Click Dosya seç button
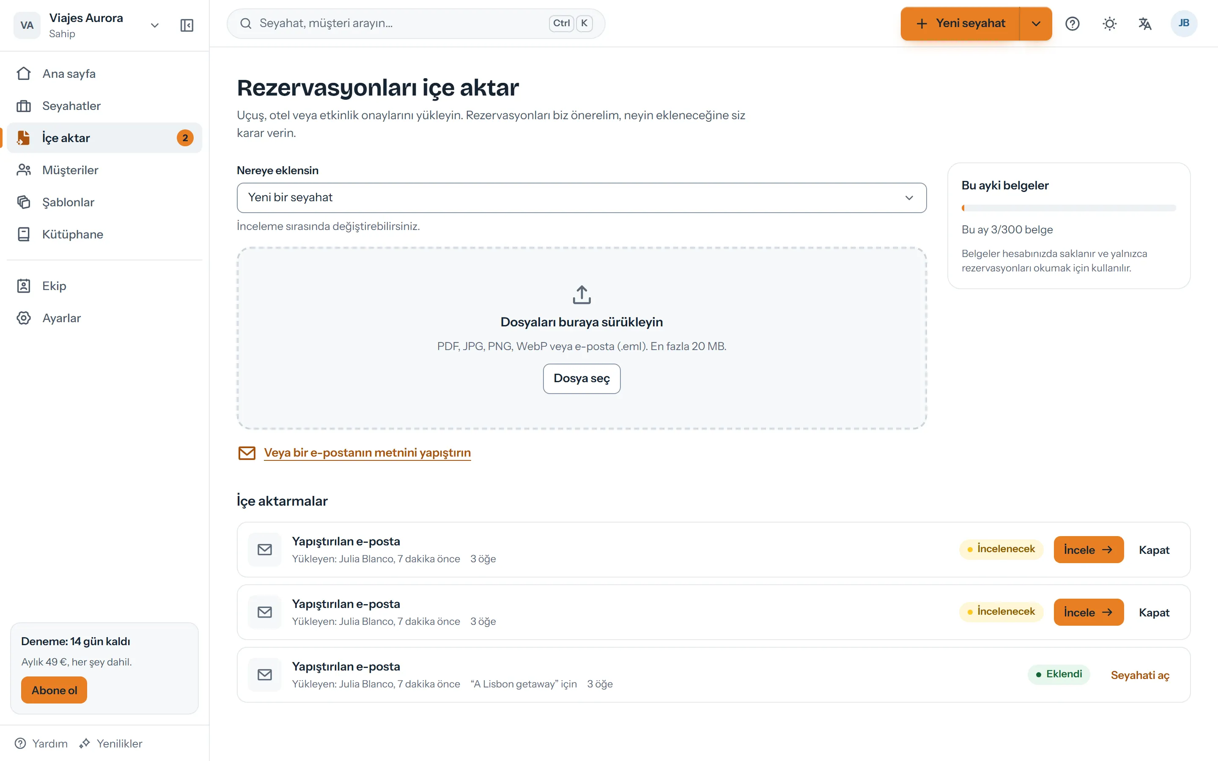 (582, 378)
